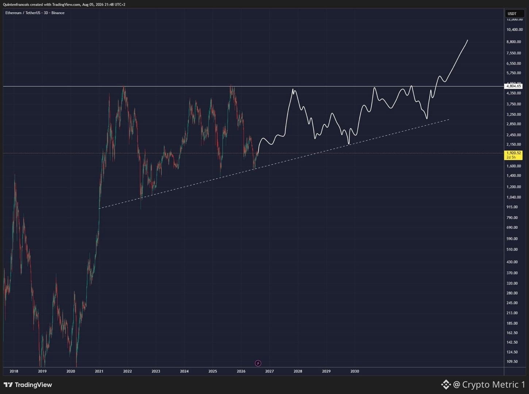Click the 142.50 price level
The height and width of the screenshot is (394, 529).
tap(512, 342)
